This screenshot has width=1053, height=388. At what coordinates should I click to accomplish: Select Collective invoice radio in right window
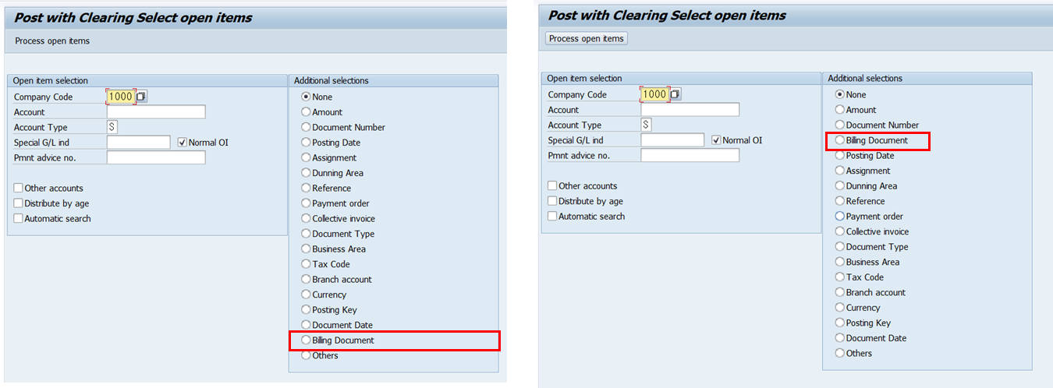839,231
